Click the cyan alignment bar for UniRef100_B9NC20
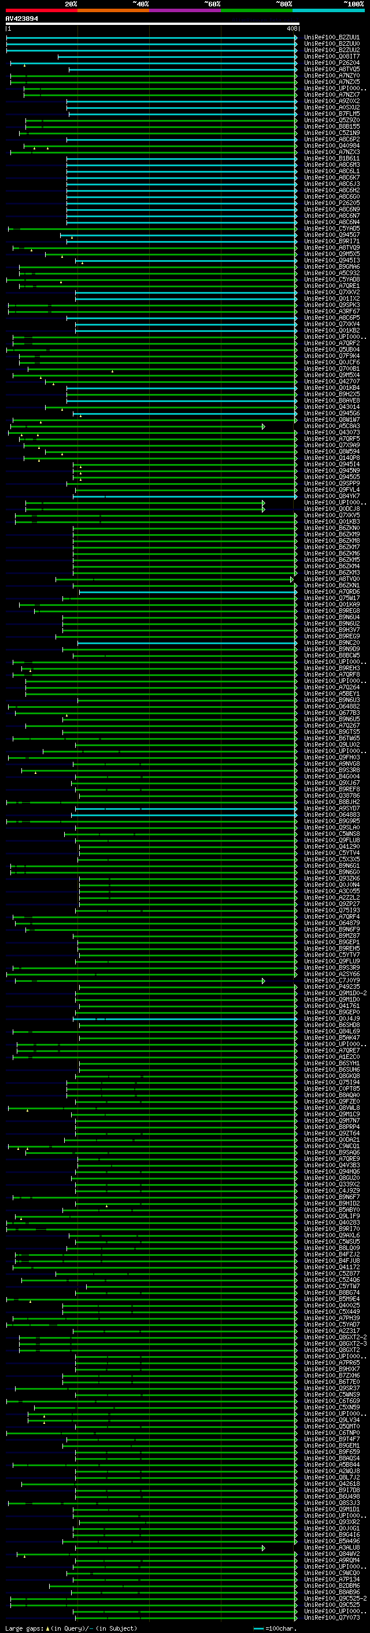The width and height of the screenshot is (370, 1633). tap(187, 643)
